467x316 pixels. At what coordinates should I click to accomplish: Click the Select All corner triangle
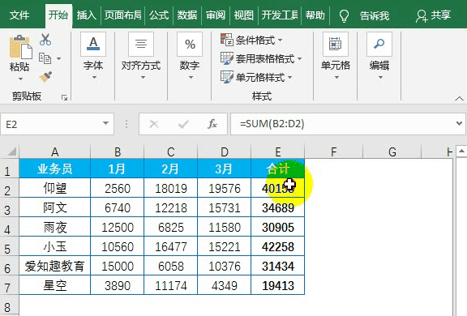11,152
